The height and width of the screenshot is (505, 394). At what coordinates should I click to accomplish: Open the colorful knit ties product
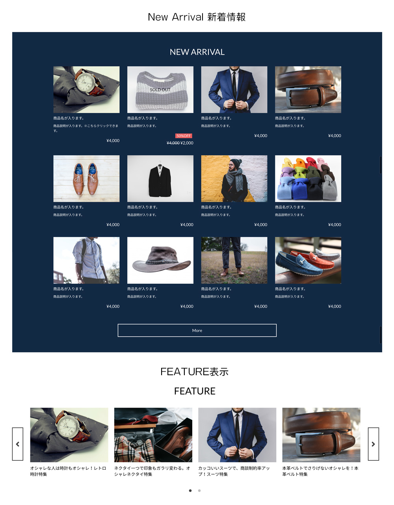click(308, 178)
